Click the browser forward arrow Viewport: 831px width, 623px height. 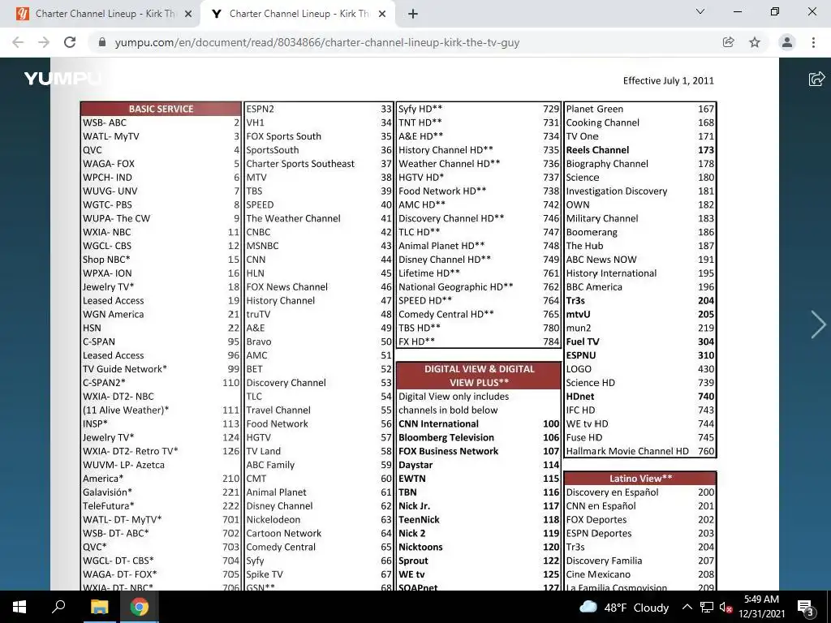(x=44, y=42)
